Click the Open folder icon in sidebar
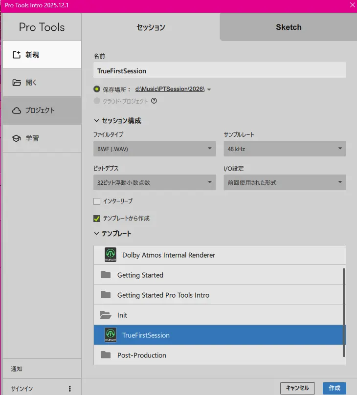The image size is (357, 395). (17, 83)
